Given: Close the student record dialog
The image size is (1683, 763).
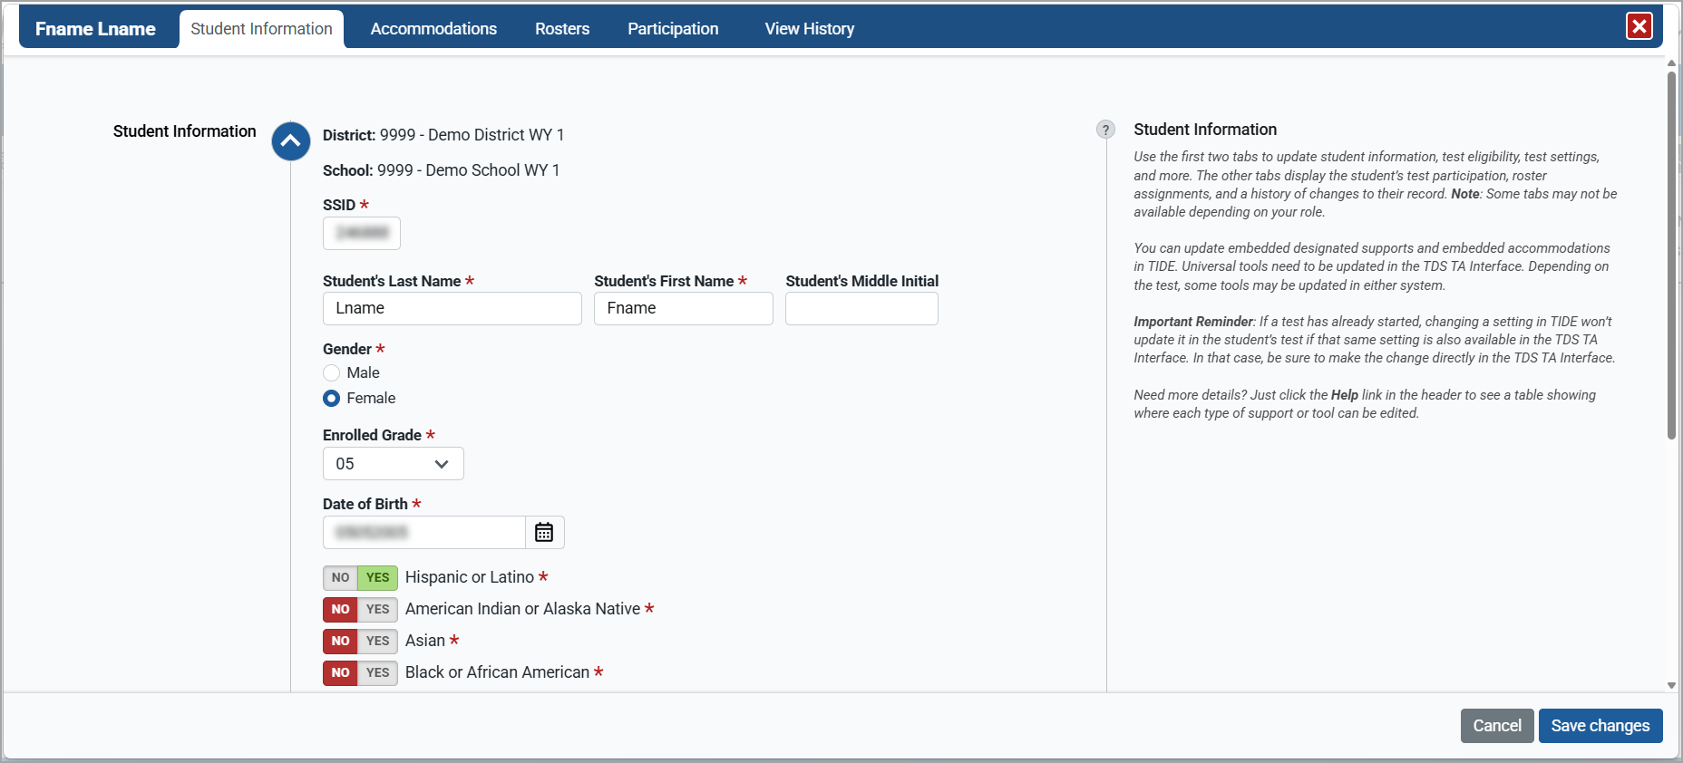Looking at the screenshot, I should (x=1639, y=26).
